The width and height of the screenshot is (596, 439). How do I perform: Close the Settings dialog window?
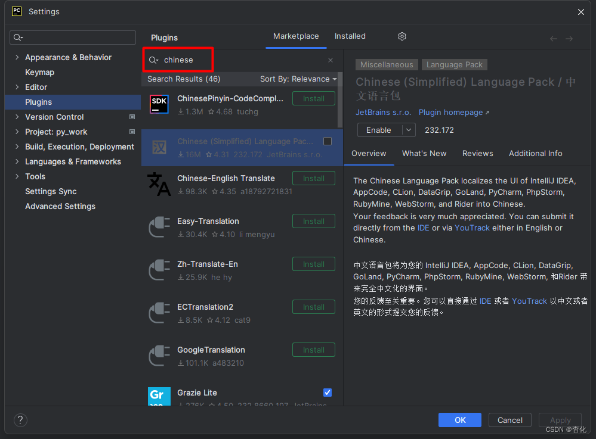(x=581, y=12)
